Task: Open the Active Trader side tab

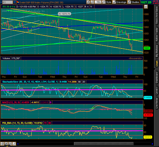Action: coord(157,35)
